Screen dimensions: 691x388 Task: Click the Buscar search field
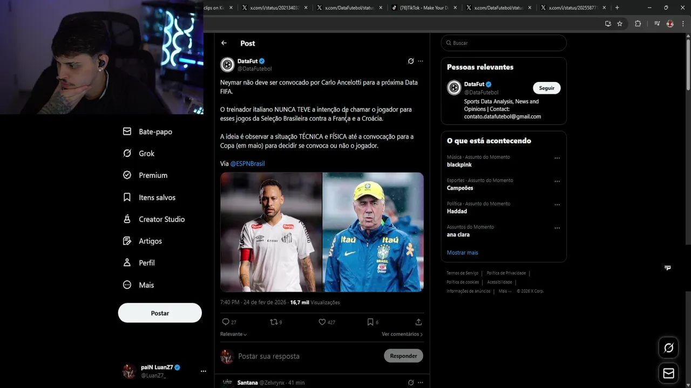click(x=504, y=43)
